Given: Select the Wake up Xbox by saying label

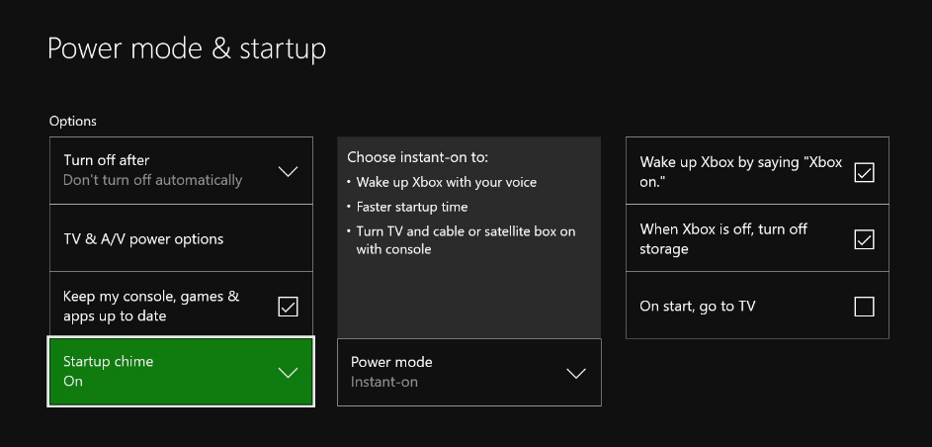Looking at the screenshot, I should (740, 172).
